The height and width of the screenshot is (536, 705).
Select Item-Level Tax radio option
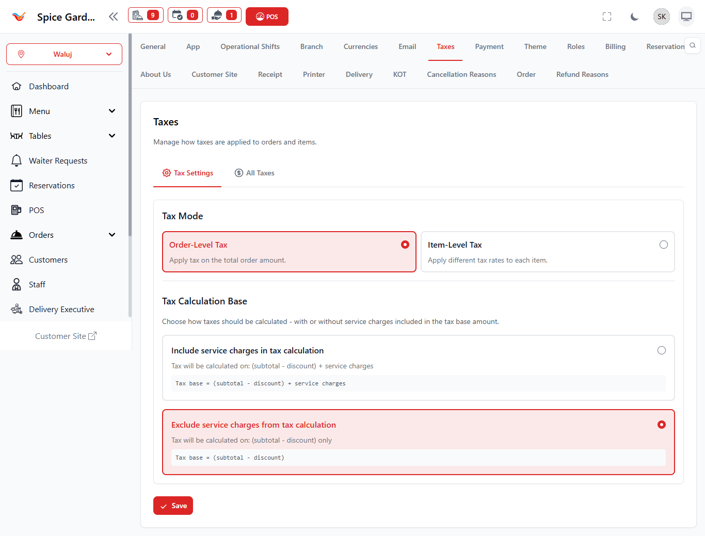(x=663, y=245)
